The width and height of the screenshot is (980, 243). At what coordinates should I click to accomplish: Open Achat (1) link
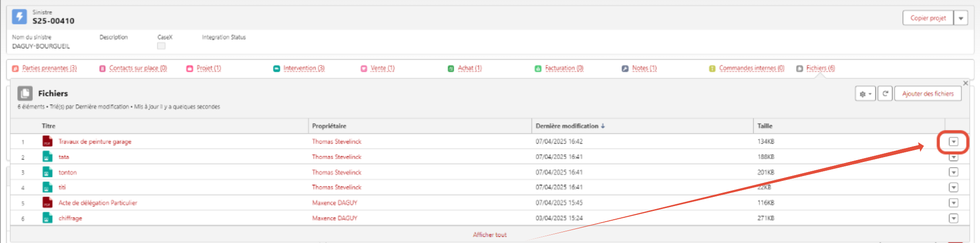point(470,68)
